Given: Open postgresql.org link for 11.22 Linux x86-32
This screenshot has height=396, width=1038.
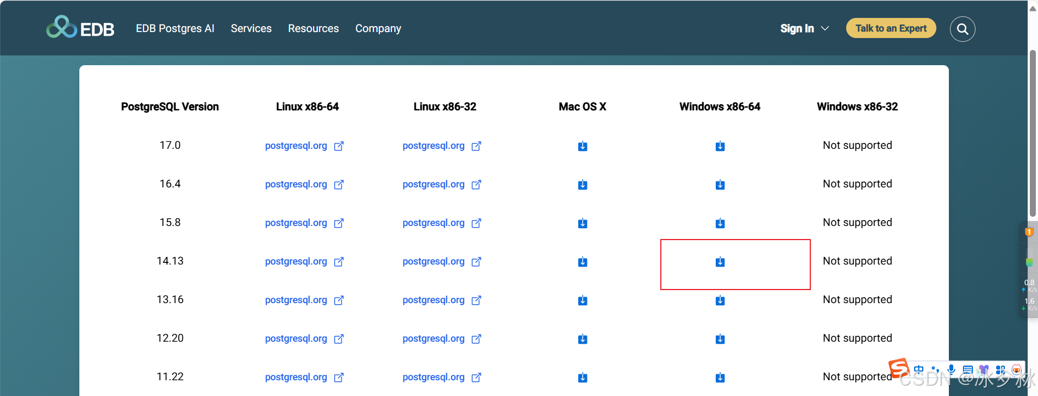Looking at the screenshot, I should (442, 377).
